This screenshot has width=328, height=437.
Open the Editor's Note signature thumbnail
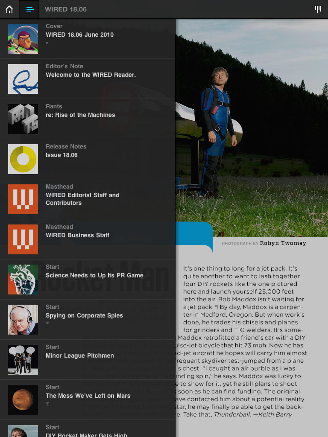[x=23, y=79]
